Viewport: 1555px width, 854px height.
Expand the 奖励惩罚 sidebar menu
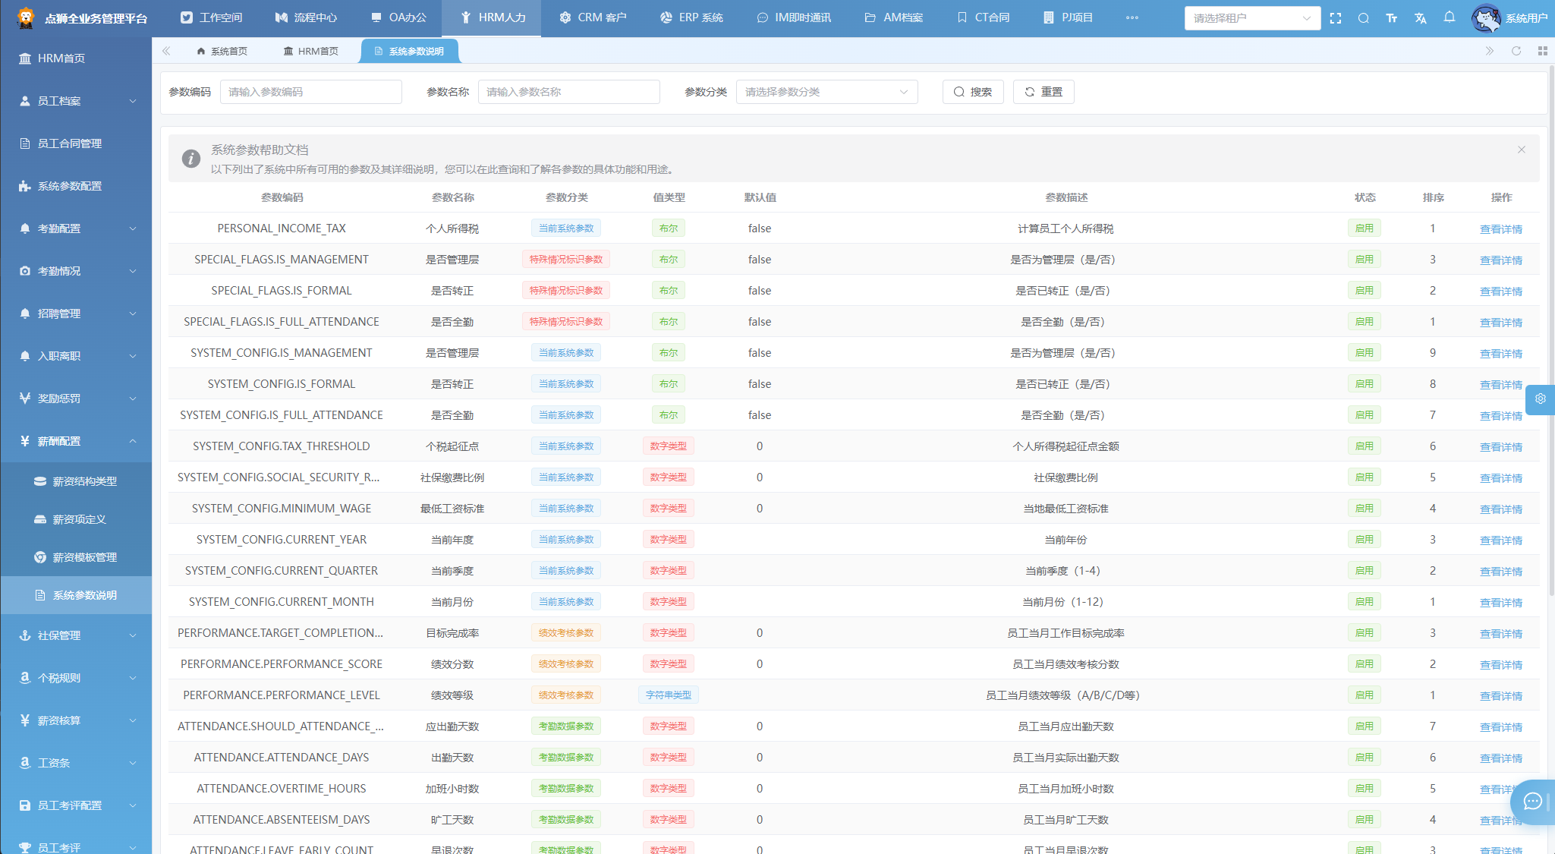(x=76, y=399)
